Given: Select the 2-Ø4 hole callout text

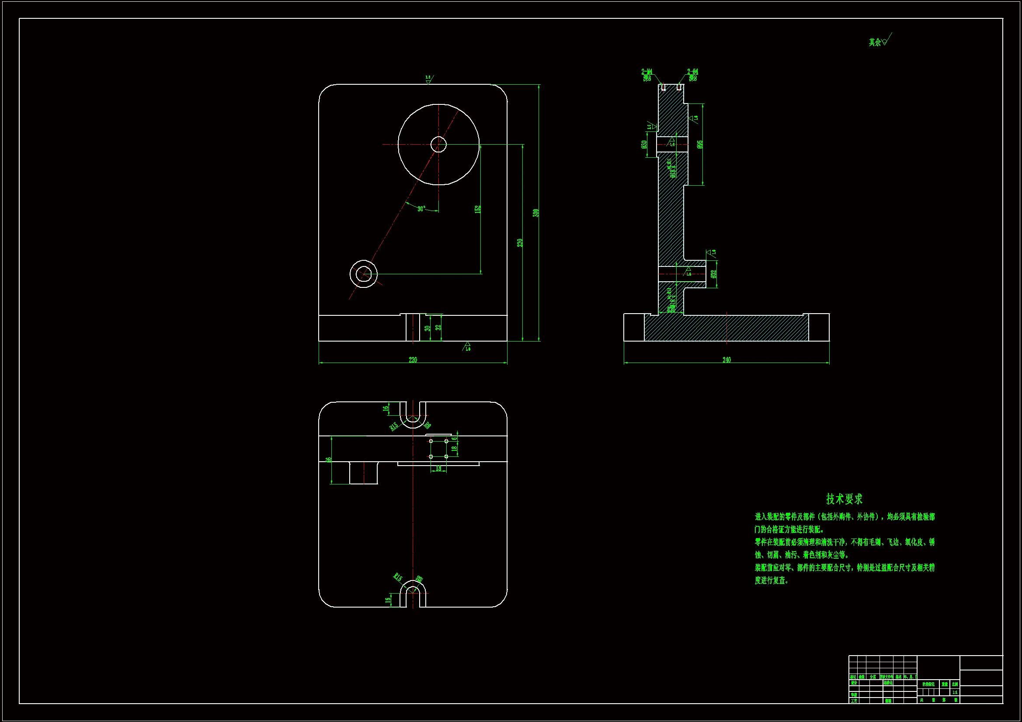Looking at the screenshot, I should [x=692, y=72].
